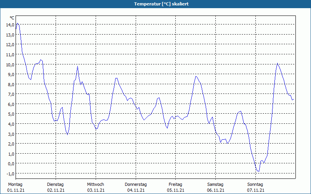
Task: Click the Freitag day label
Action: click(176, 185)
